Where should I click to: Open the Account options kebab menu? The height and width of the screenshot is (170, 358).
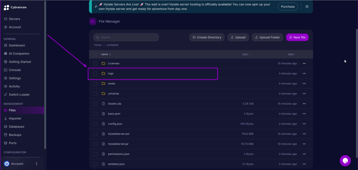click(37, 164)
